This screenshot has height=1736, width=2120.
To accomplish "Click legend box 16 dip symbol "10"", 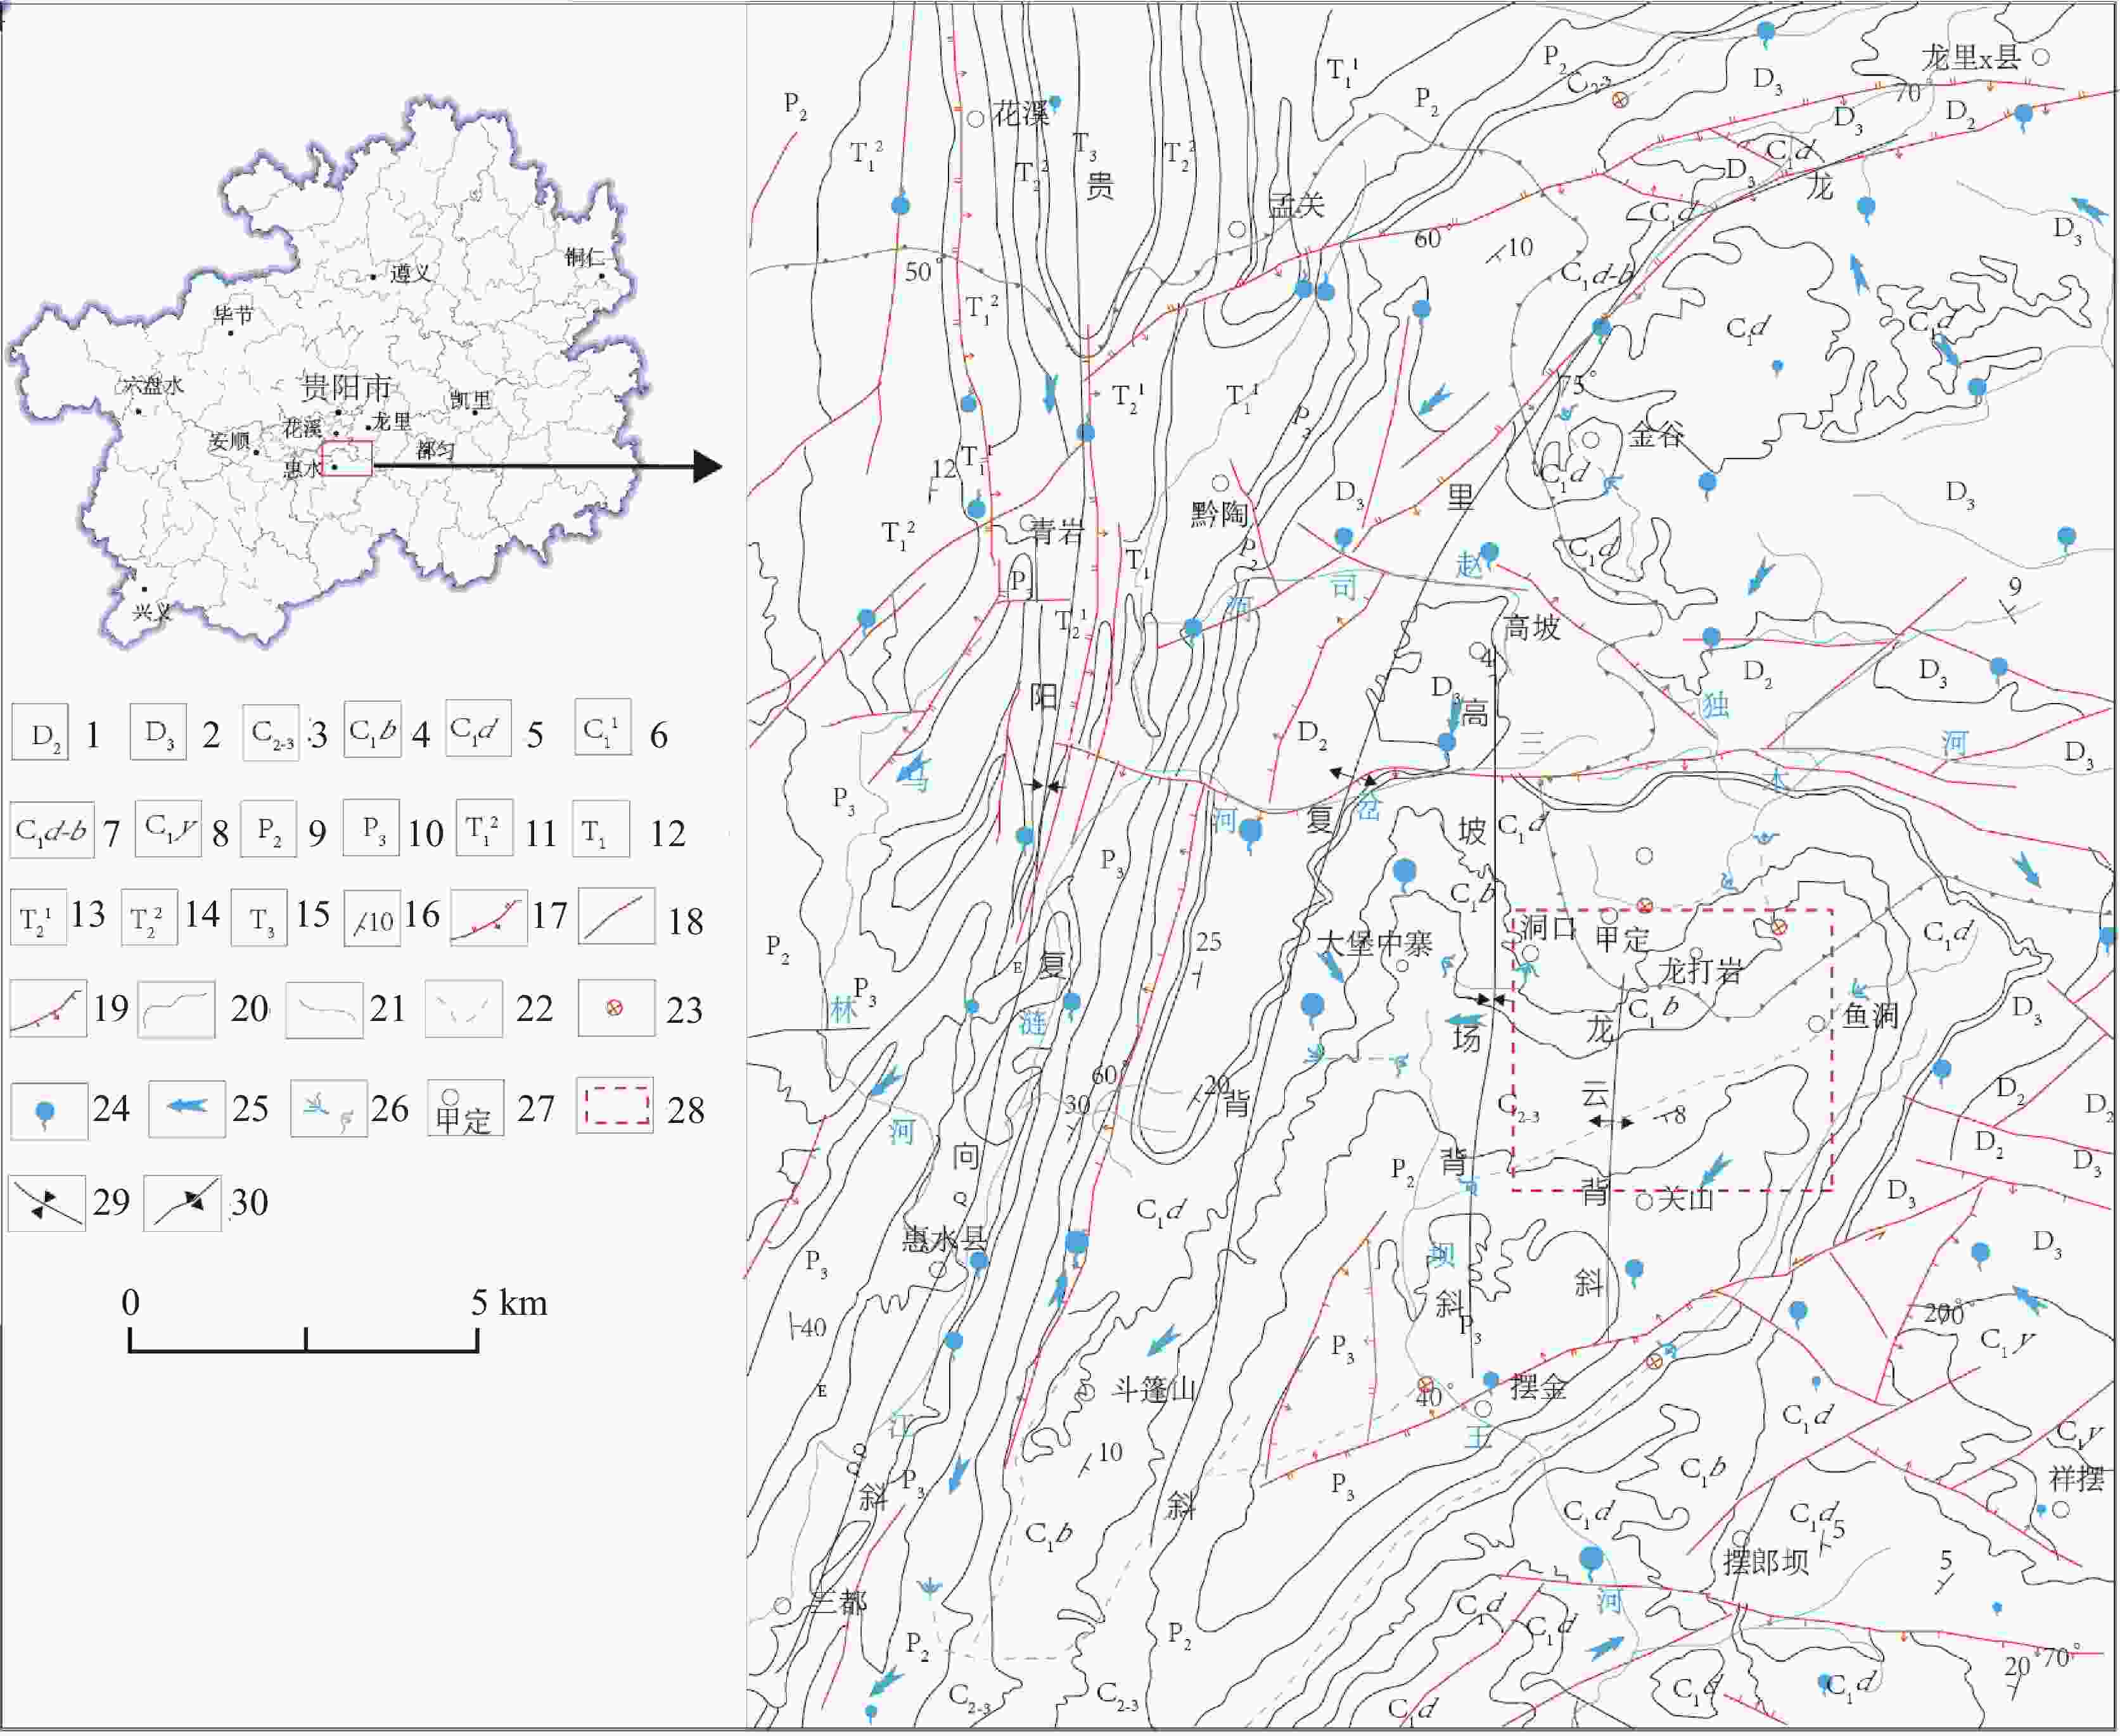I will [x=372, y=920].
